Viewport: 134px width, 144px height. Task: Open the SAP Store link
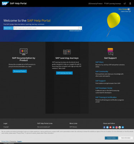pyautogui.click(x=100, y=62)
